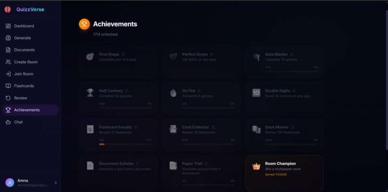The height and width of the screenshot is (192, 388).
Task: Click the Quiz Master progress bar
Action: (292, 71)
